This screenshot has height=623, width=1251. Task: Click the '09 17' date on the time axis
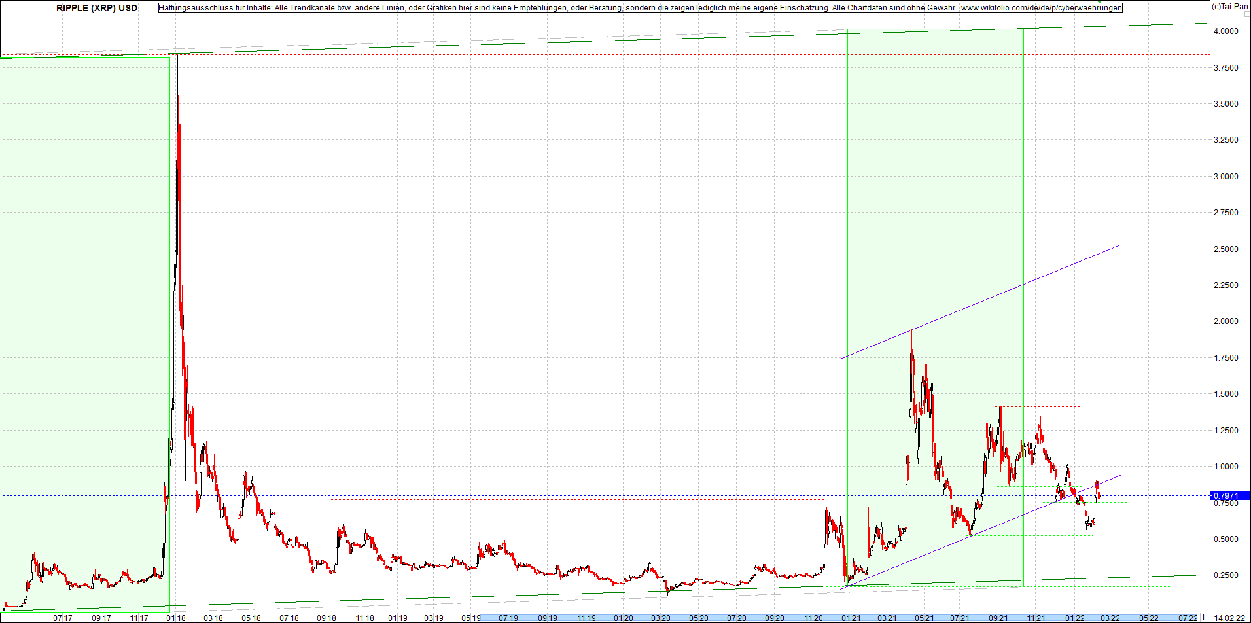pos(101,618)
